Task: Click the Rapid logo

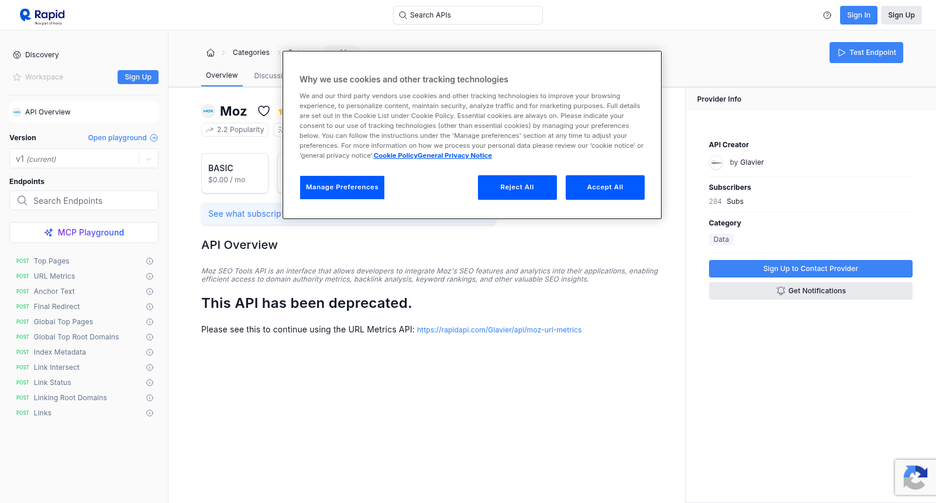Action: [42, 16]
